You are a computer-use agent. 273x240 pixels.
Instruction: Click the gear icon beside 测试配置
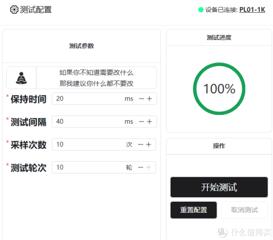click(14, 10)
